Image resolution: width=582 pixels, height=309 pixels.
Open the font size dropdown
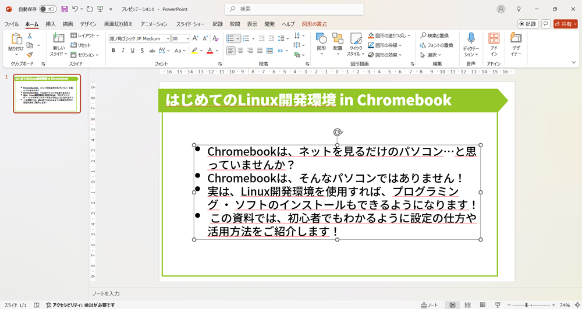point(188,38)
